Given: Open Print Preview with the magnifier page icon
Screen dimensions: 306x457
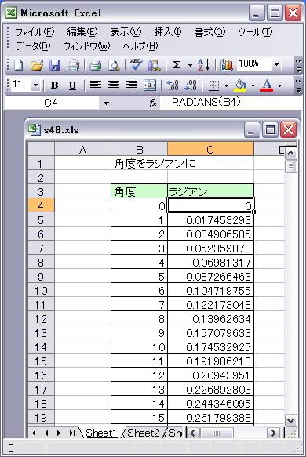Looking at the screenshot, I should click(114, 65).
